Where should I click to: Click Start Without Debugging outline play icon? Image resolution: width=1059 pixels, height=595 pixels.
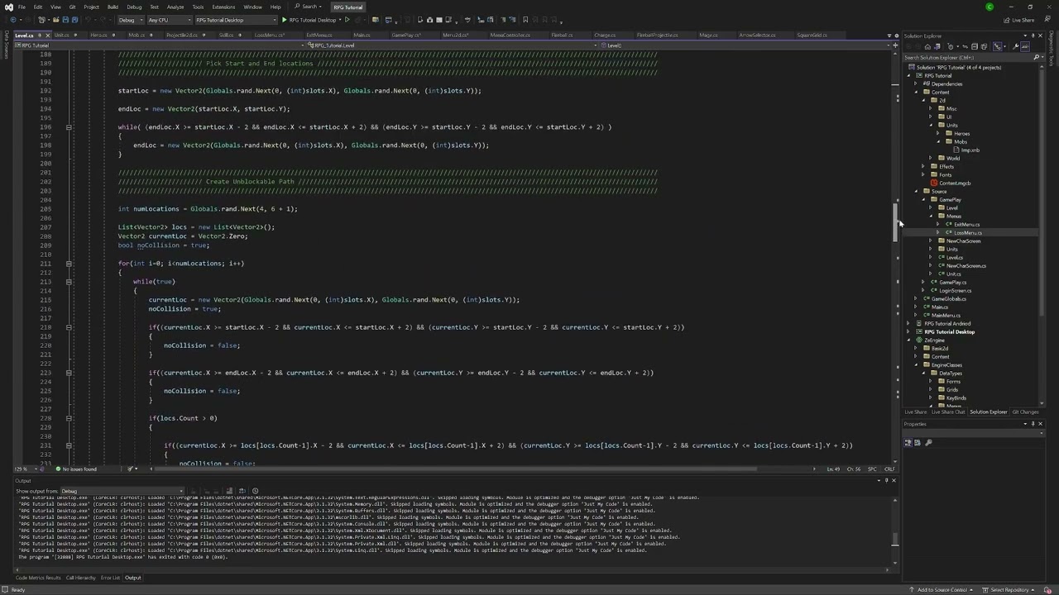347,20
